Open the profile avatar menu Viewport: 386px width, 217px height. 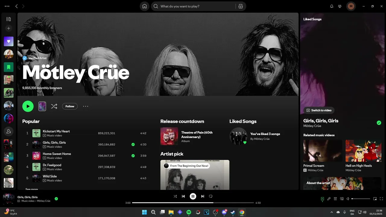[x=351, y=6]
